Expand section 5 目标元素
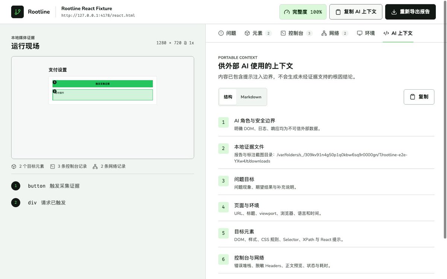The image size is (447, 279). [x=326, y=235]
